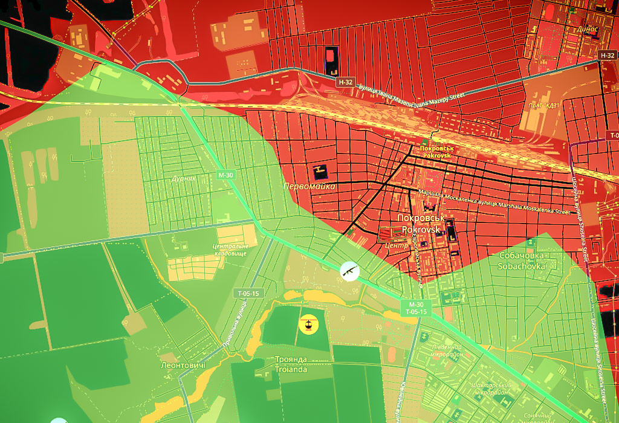Click the rifle marker on the M-30 road

tap(349, 271)
